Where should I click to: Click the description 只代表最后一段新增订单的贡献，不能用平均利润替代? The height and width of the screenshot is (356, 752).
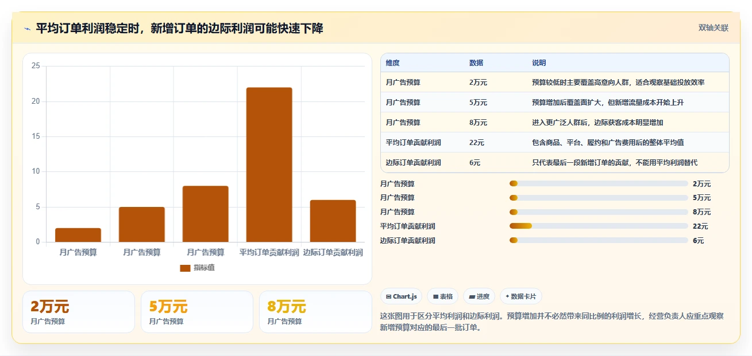point(615,163)
